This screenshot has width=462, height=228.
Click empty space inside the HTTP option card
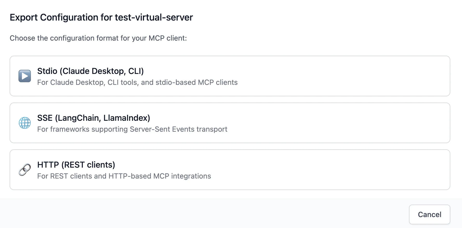pyautogui.click(x=338, y=170)
